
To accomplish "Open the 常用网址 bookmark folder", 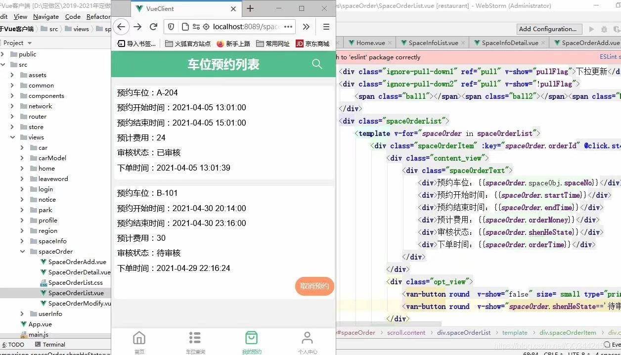I will click(273, 44).
